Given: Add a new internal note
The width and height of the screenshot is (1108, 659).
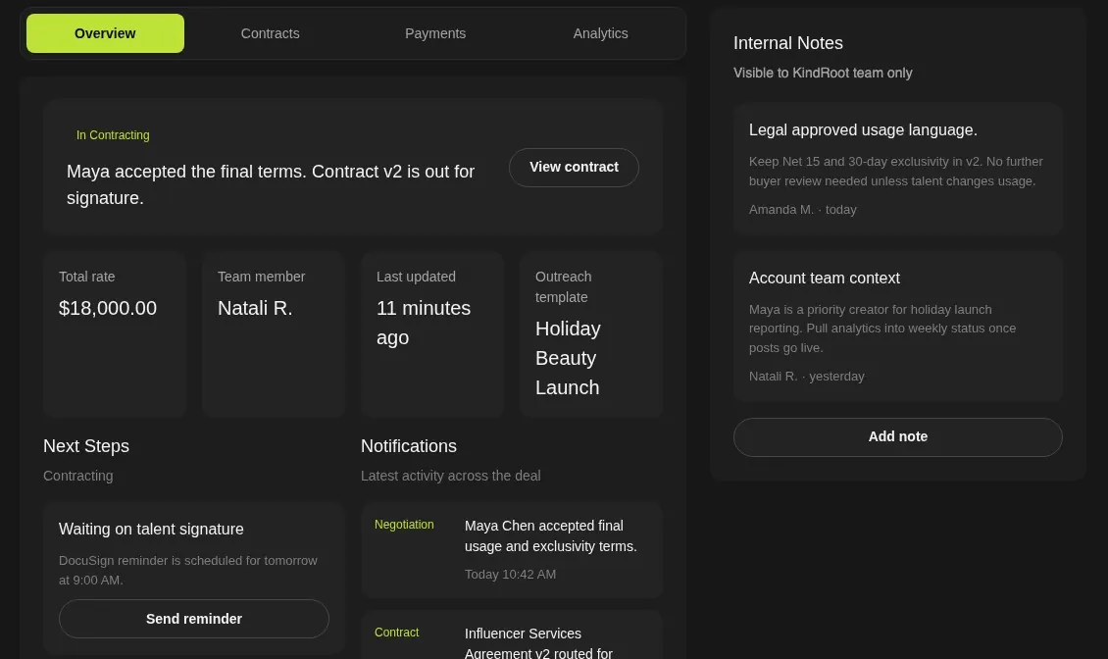Looking at the screenshot, I should tap(897, 437).
